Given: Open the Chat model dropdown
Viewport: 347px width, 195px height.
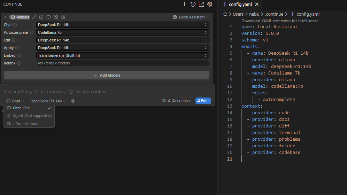Looking at the screenshot, I should pyautogui.click(x=123, y=25).
